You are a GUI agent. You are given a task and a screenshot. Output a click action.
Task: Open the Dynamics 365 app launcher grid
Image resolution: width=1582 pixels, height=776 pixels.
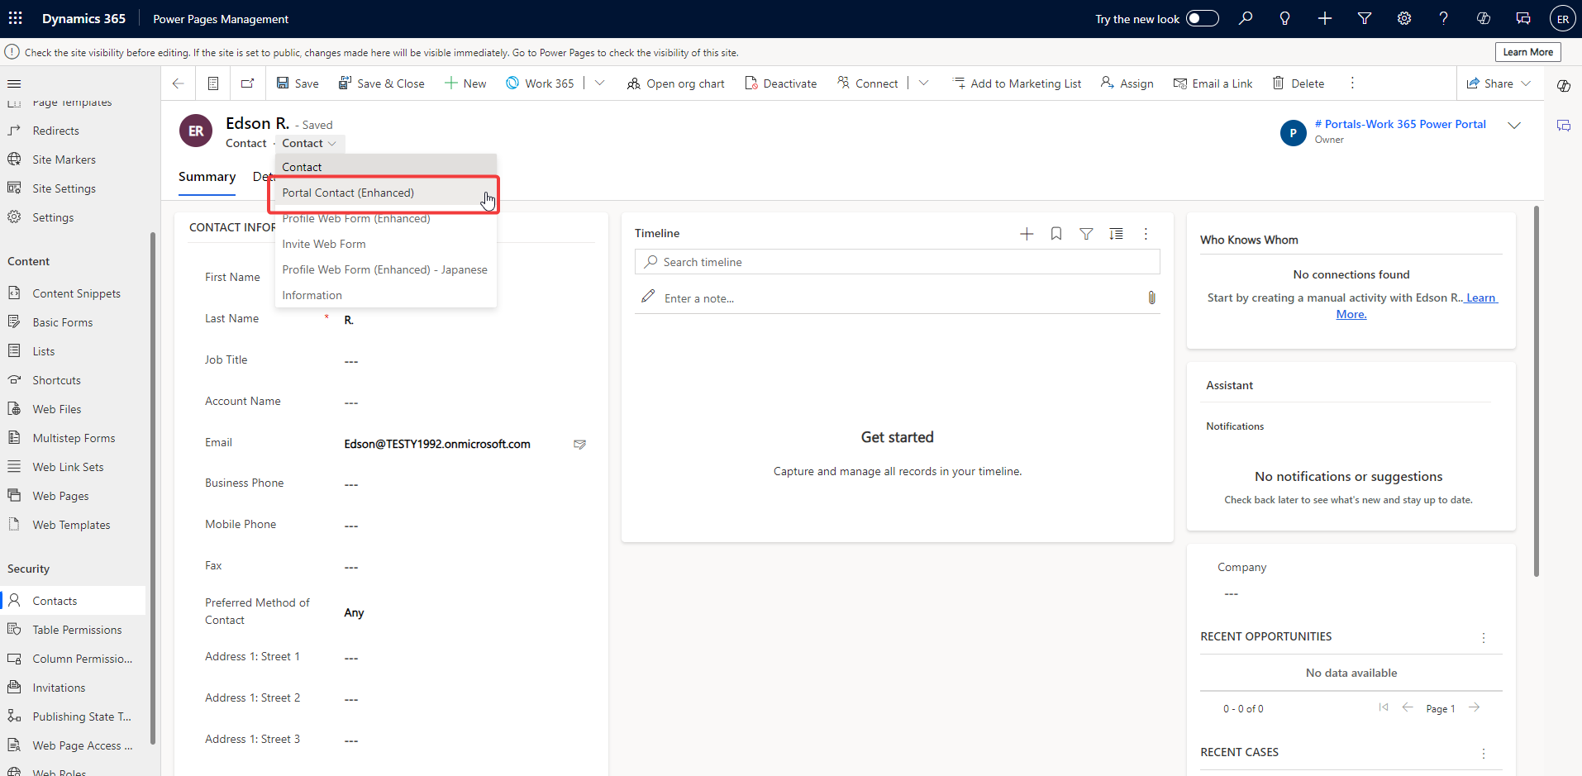pyautogui.click(x=16, y=18)
